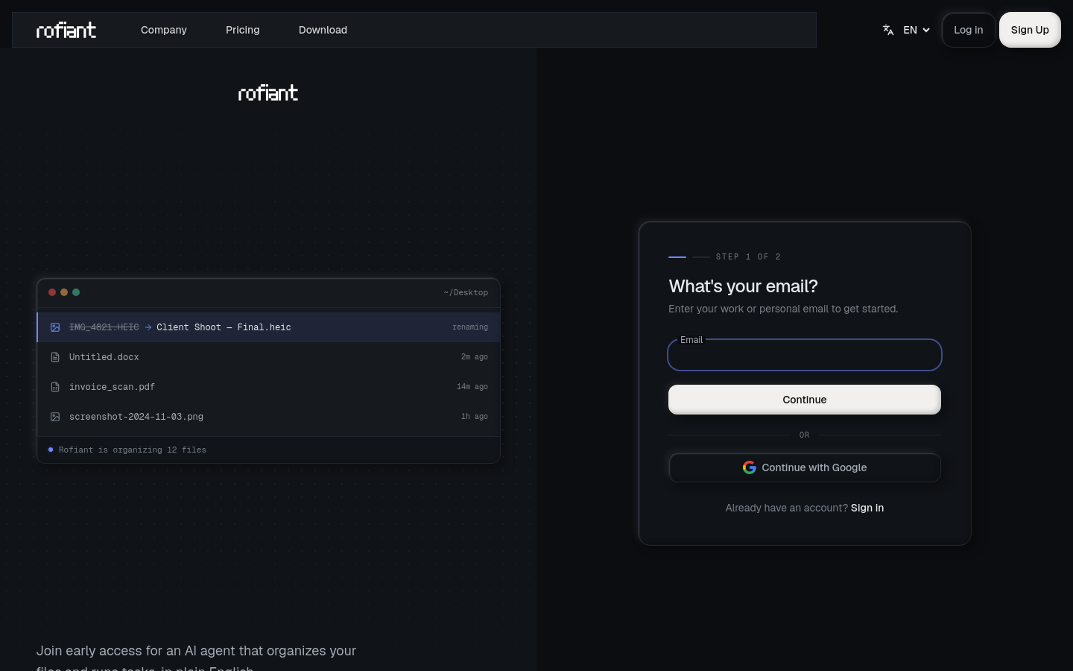Select the invoice_scan.pdf file row
Image resolution: width=1073 pixels, height=671 pixels.
pos(268,387)
